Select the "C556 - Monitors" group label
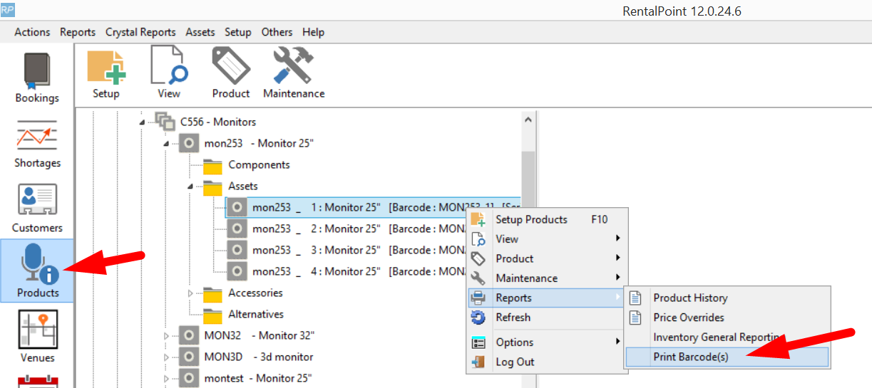872x388 pixels. pyautogui.click(x=217, y=122)
